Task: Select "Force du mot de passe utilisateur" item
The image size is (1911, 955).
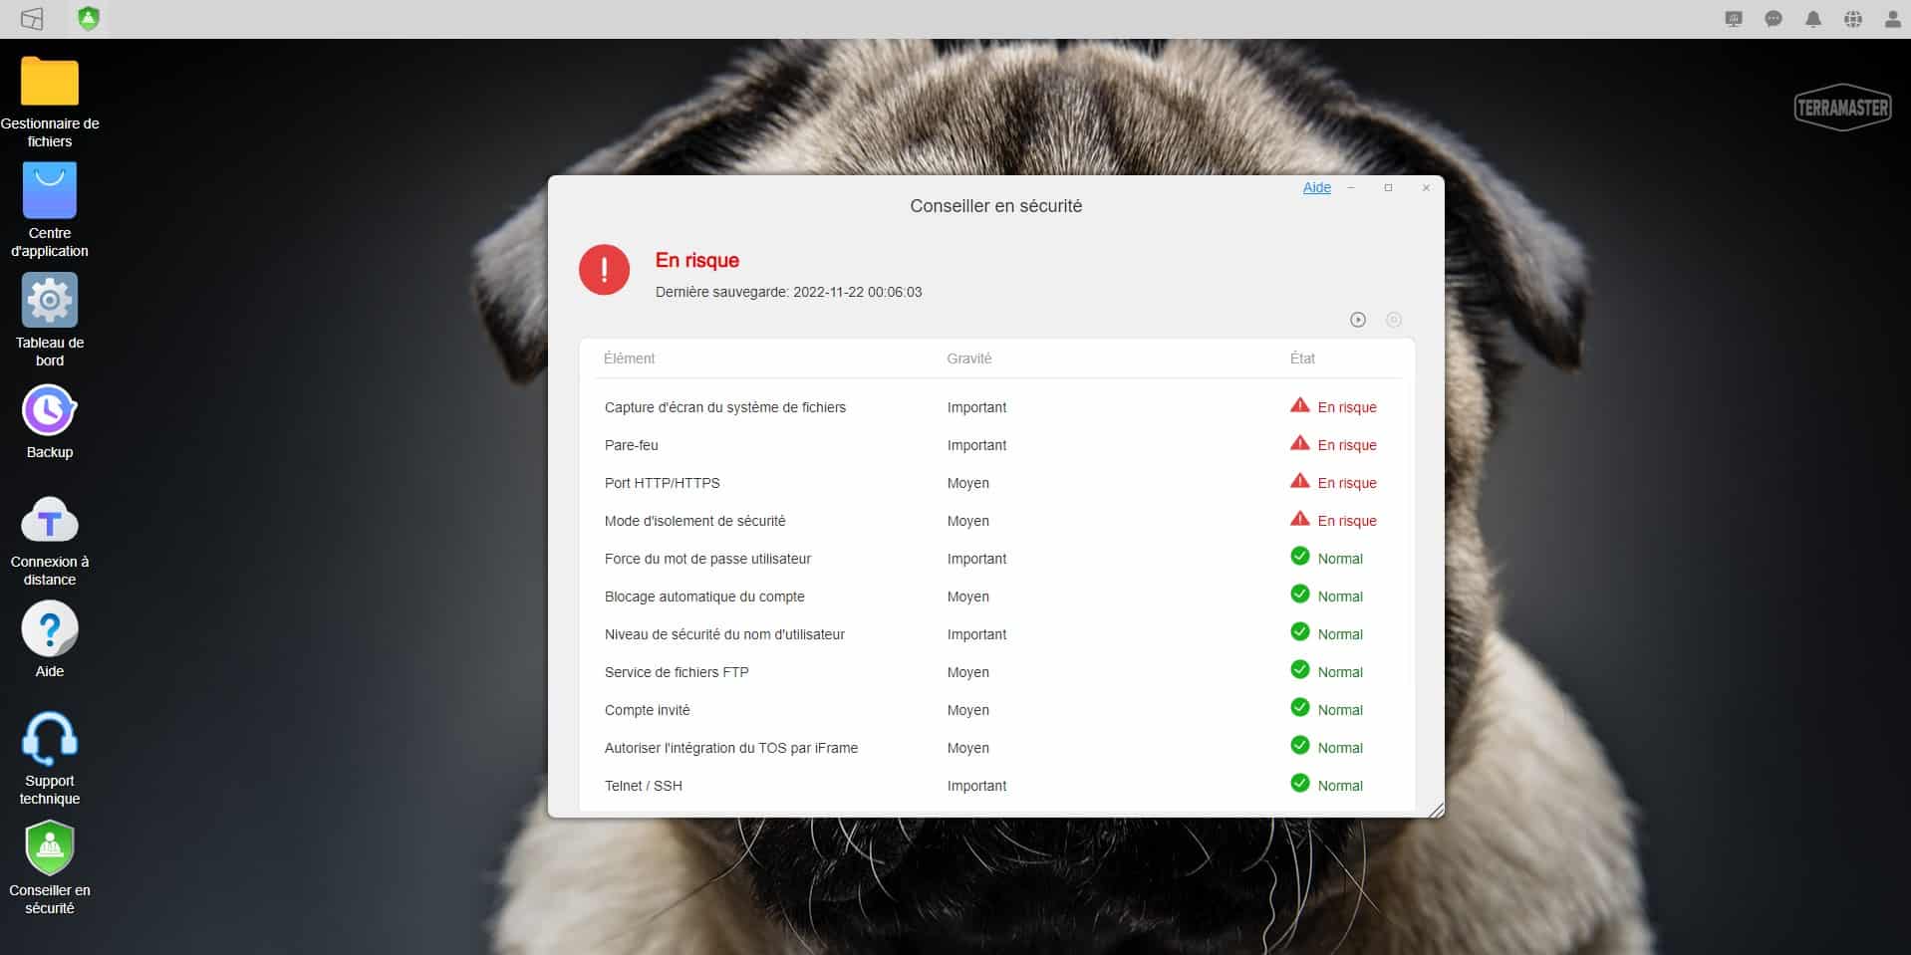Action: tap(707, 559)
